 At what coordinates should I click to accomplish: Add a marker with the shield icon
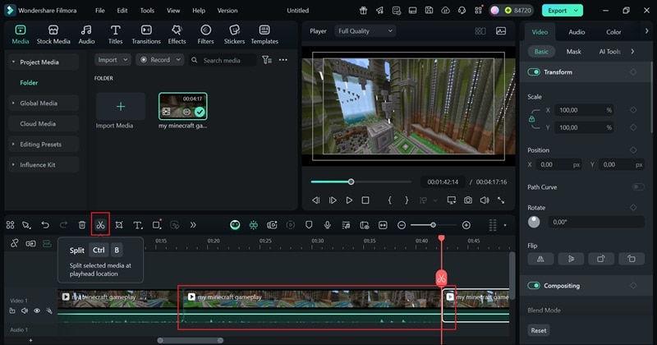point(309,225)
